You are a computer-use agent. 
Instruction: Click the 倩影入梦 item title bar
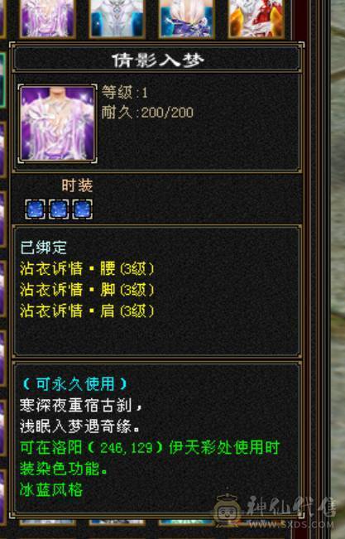157,60
